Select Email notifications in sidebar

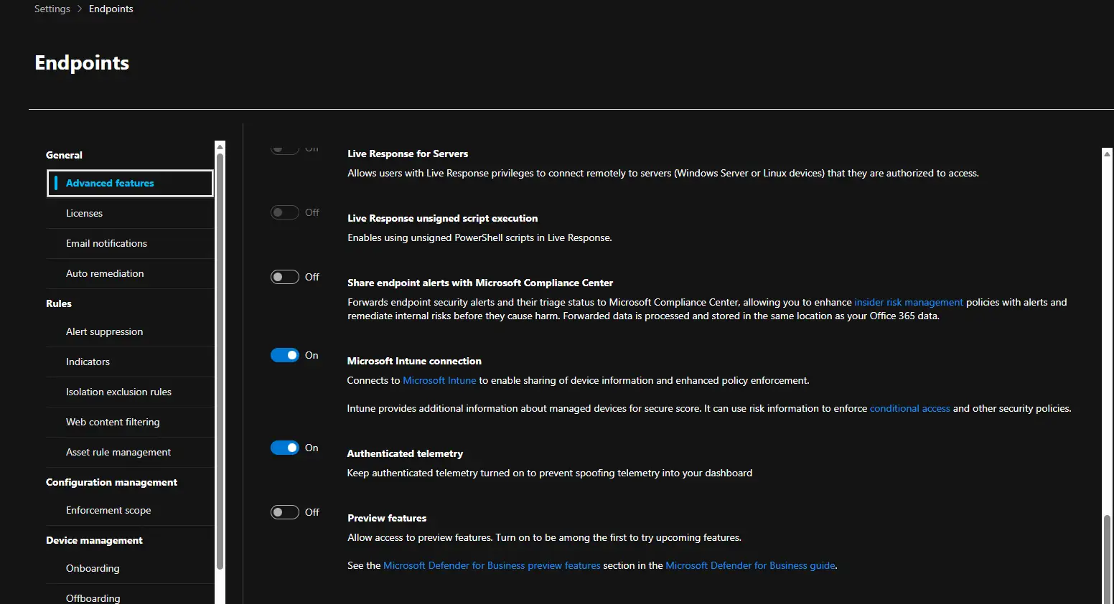(x=106, y=243)
